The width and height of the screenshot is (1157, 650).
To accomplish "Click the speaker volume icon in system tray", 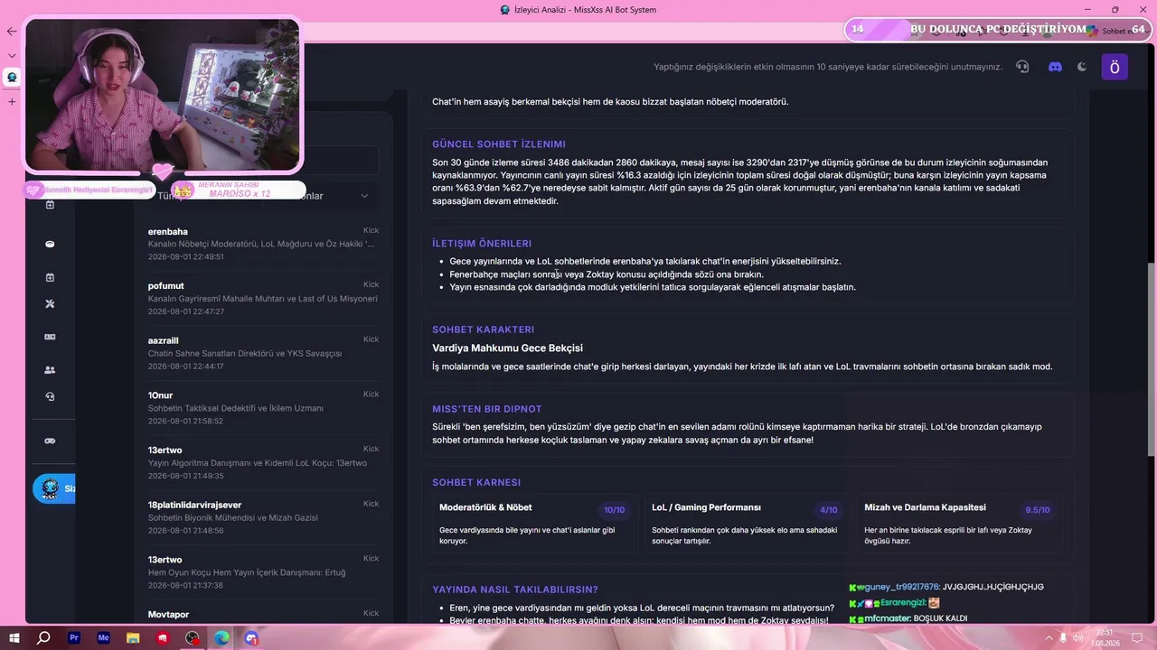I will tap(1077, 638).
